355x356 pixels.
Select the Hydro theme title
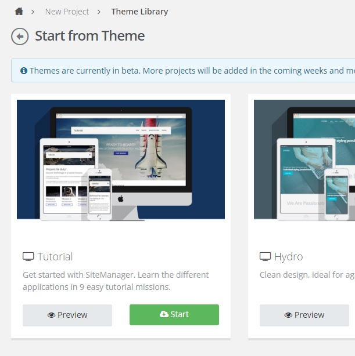pyautogui.click(x=289, y=257)
